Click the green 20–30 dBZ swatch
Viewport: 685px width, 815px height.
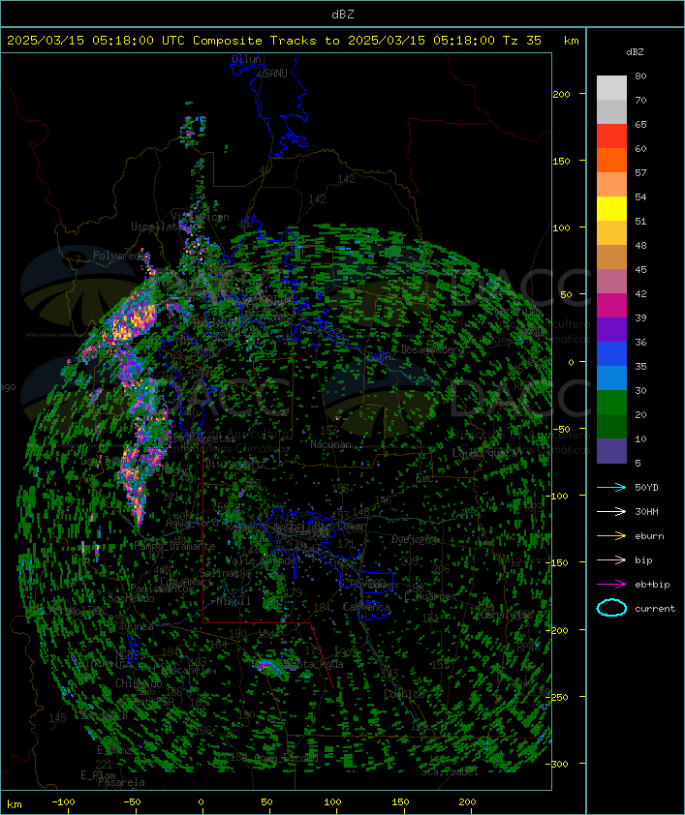pyautogui.click(x=611, y=403)
